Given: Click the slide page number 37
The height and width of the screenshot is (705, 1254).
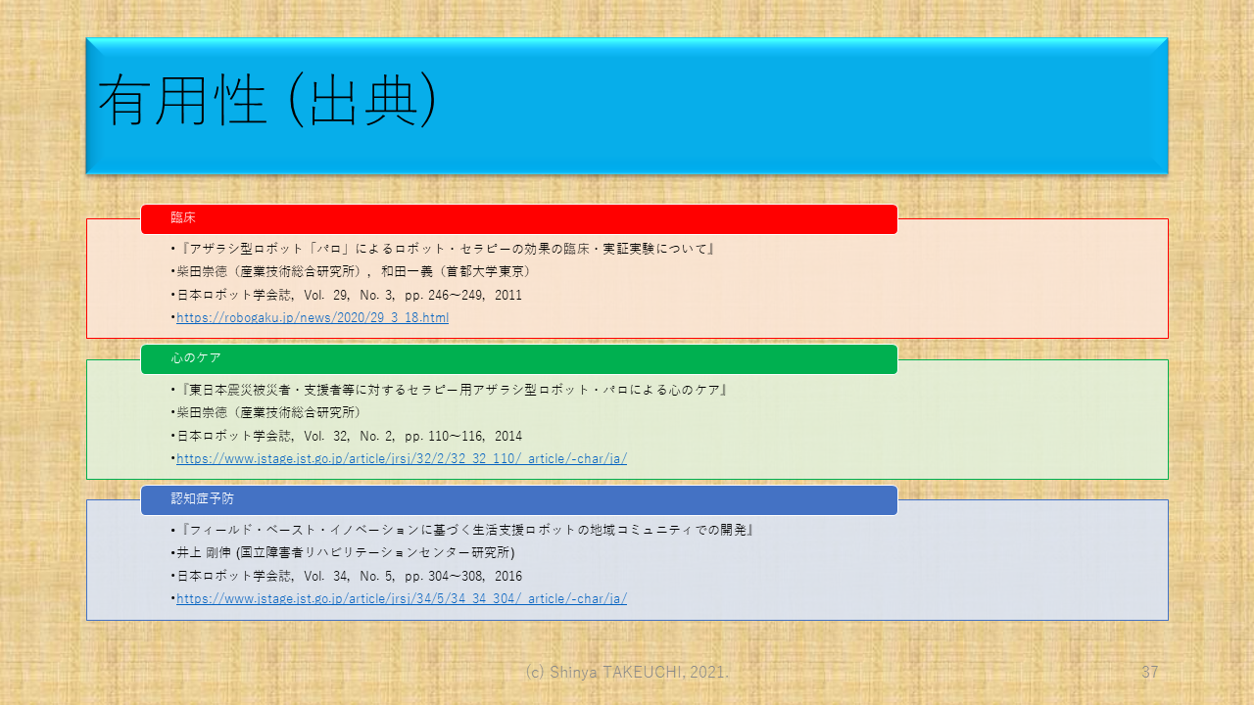Looking at the screenshot, I should [1150, 672].
